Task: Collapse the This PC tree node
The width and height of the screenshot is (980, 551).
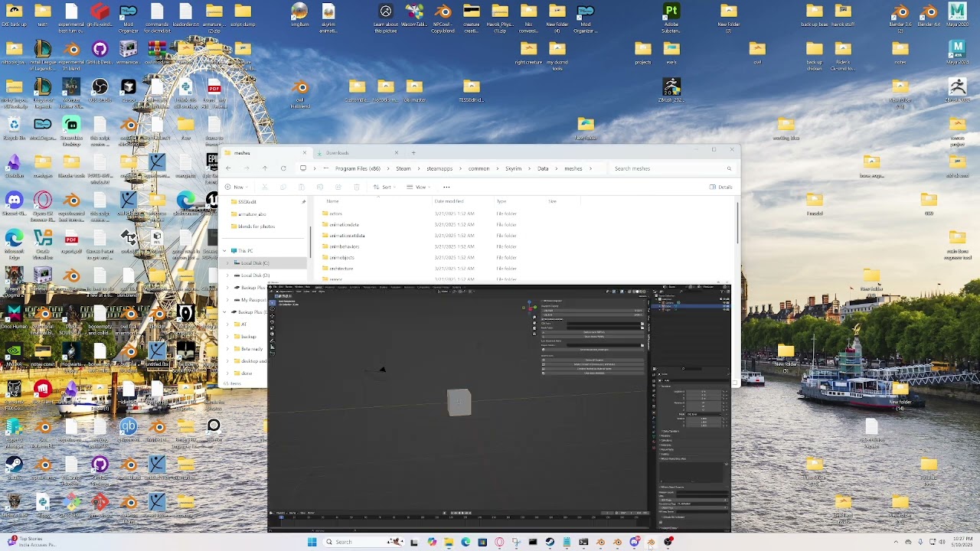Action: 225,251
